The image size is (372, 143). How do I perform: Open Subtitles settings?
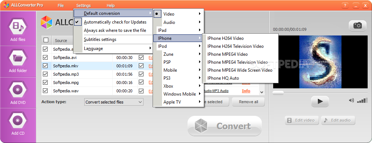click(113, 39)
